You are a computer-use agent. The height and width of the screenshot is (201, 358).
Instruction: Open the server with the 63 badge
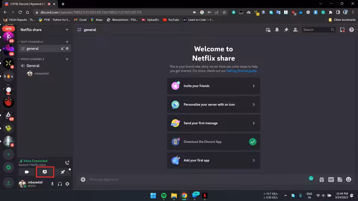(9, 37)
